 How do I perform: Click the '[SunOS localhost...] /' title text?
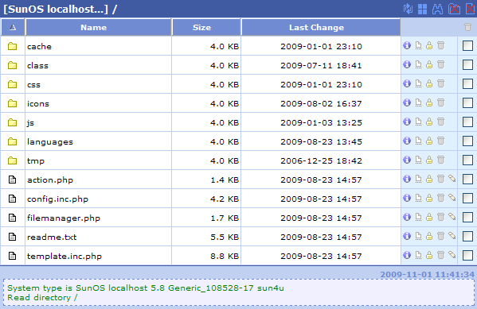(61, 9)
